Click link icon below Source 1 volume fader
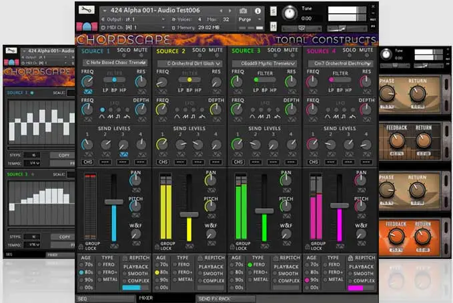 click(114, 246)
